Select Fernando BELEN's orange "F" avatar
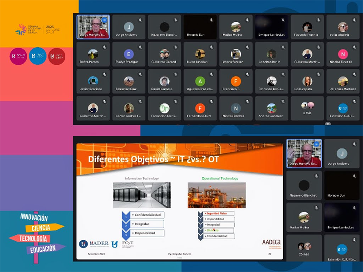 click(x=200, y=108)
